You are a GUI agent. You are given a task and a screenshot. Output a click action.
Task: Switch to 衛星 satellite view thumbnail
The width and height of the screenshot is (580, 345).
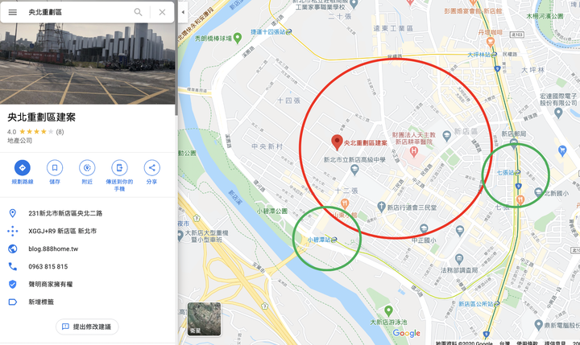[204, 318]
